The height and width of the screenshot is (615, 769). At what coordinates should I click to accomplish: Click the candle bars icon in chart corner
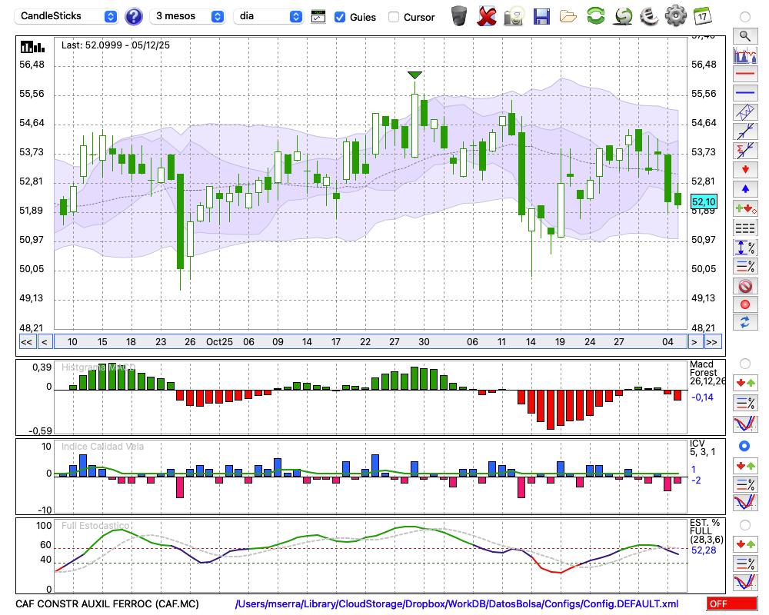coord(32,47)
